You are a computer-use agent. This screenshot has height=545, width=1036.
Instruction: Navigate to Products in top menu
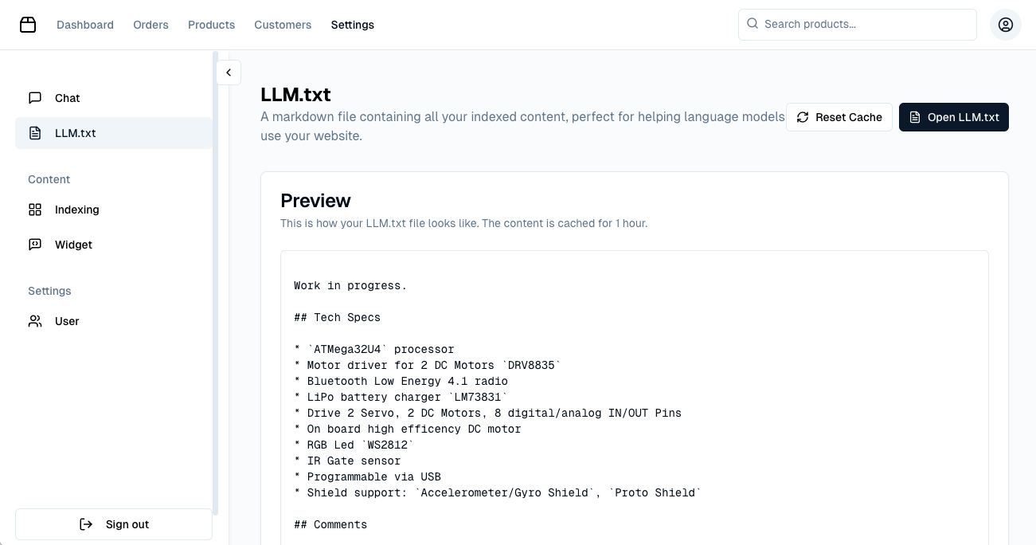pos(211,25)
